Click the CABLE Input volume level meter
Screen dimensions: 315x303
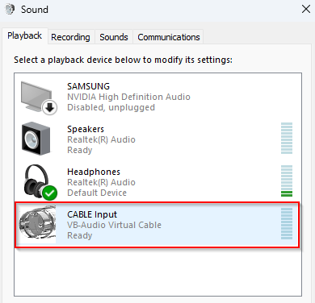[x=287, y=223]
